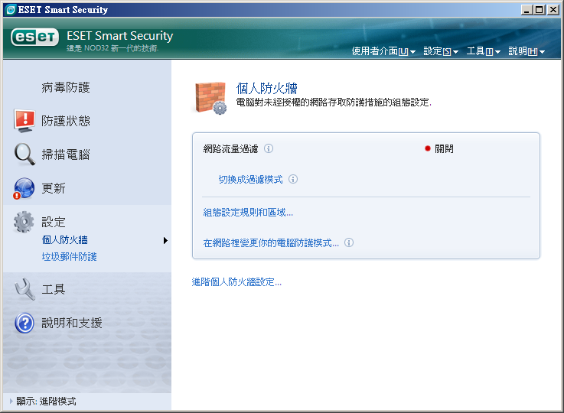This screenshot has width=564, height=413.
Task: Maximize the ESET Smart Security window
Action: pos(540,10)
